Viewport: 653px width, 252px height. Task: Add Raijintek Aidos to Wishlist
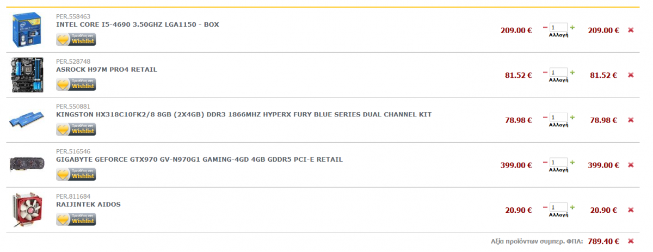(76, 219)
